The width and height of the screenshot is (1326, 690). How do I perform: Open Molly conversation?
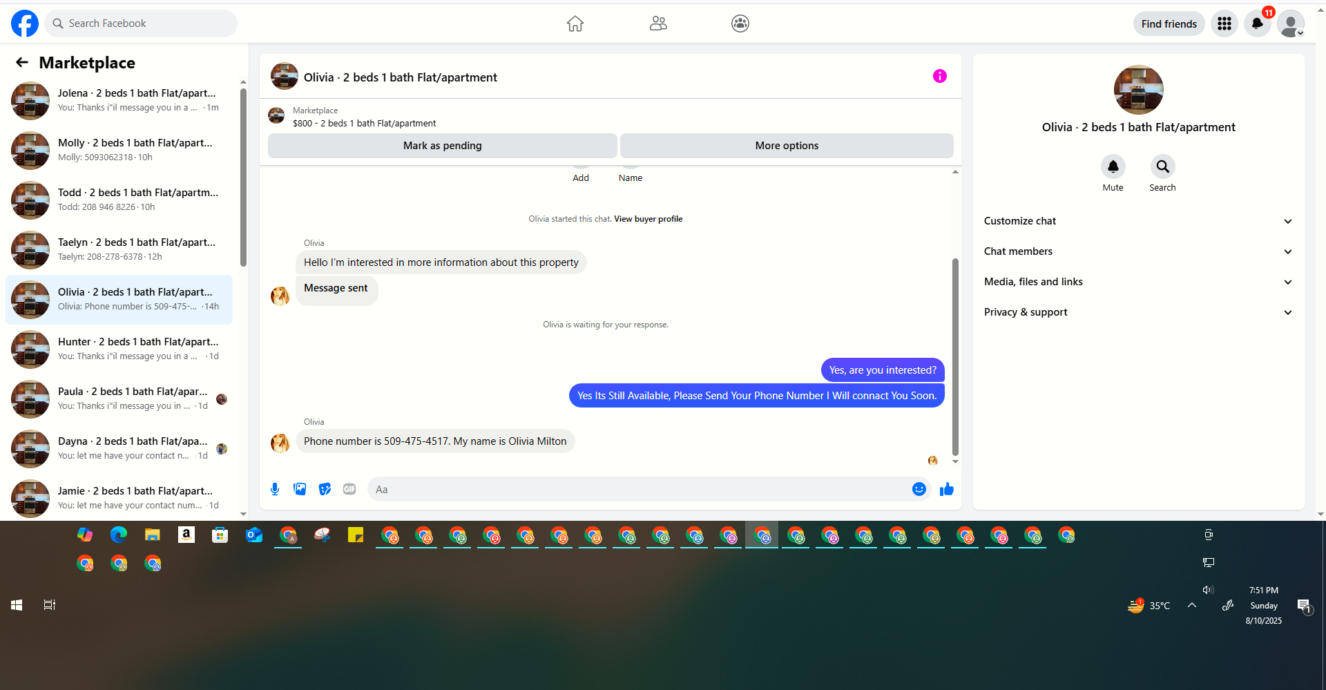point(119,151)
